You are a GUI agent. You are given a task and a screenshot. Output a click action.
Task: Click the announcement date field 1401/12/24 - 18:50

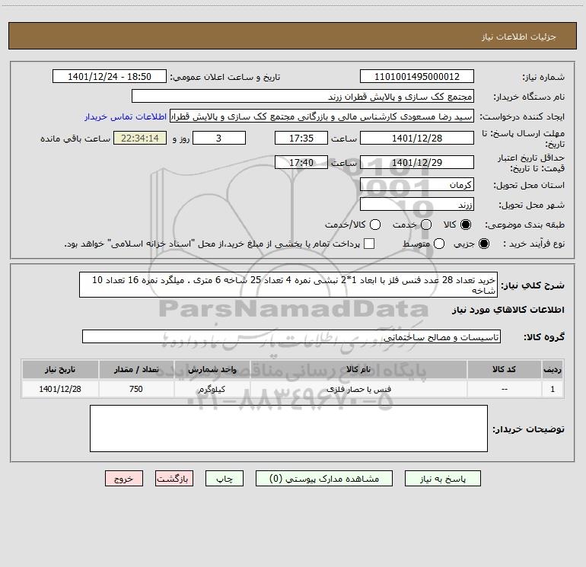pos(110,76)
